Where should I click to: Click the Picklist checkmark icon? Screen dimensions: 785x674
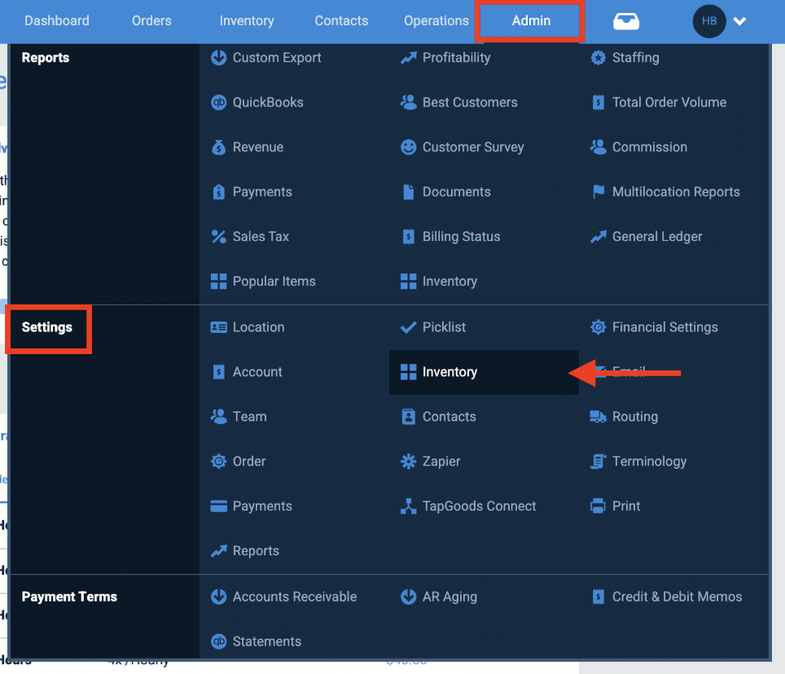(408, 327)
